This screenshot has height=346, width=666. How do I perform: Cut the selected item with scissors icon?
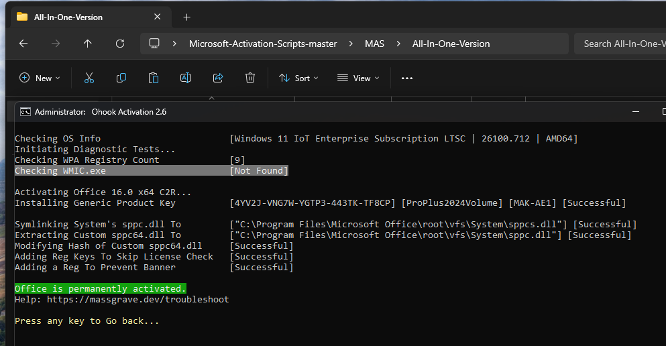pos(89,78)
